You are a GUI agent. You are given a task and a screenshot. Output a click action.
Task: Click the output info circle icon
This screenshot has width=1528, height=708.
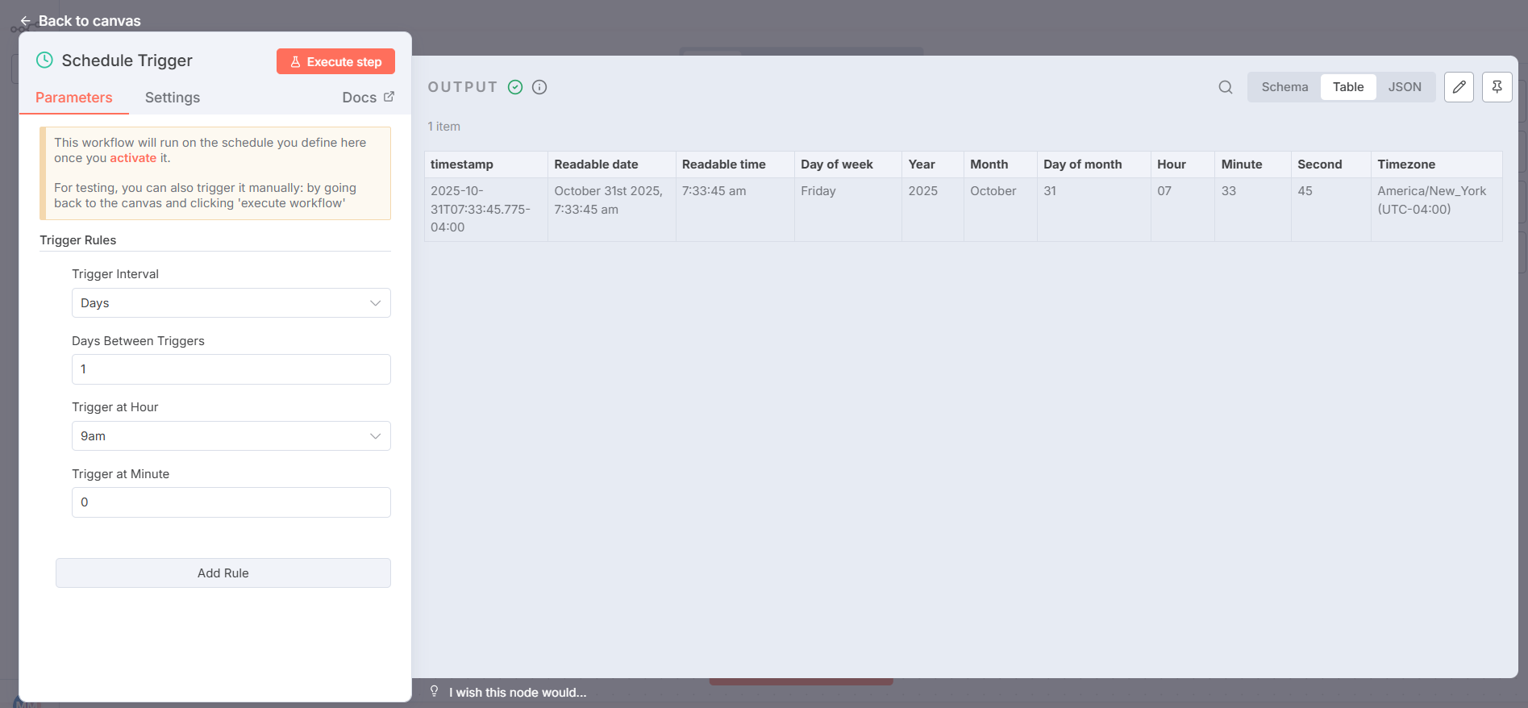(539, 87)
